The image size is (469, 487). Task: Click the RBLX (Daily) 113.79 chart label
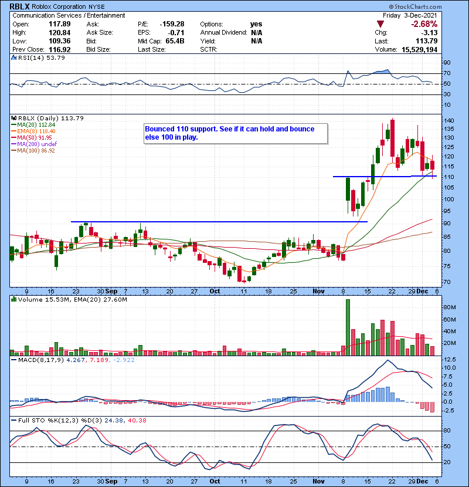coord(51,118)
